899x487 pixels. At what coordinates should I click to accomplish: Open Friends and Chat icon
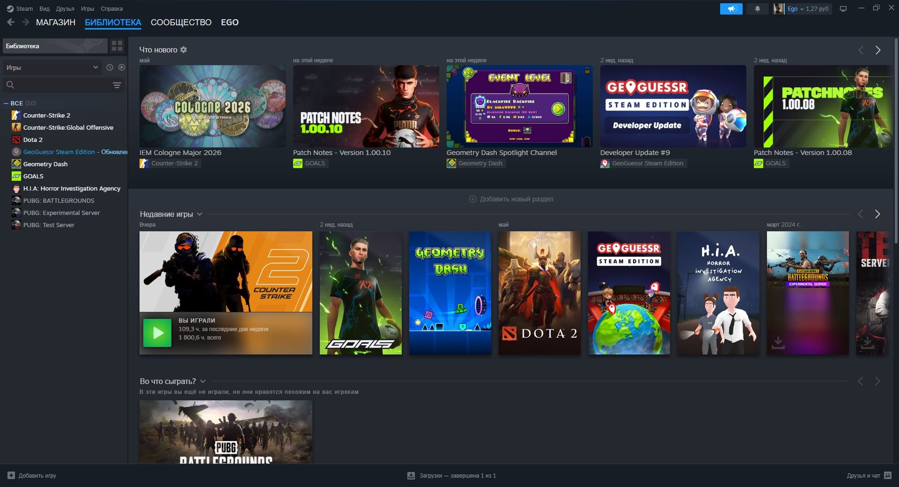[x=888, y=475]
